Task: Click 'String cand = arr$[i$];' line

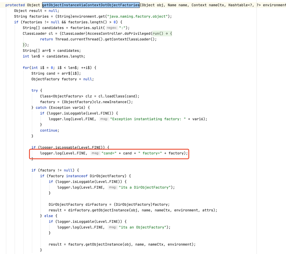Action: 56,73
